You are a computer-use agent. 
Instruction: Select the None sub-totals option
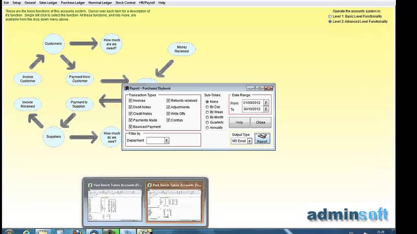point(207,102)
